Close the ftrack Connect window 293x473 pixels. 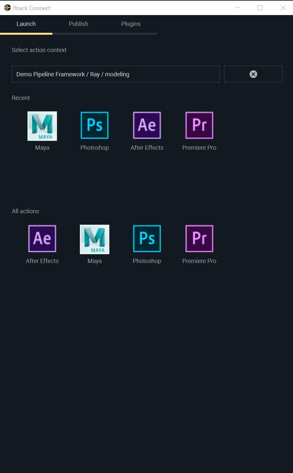283,8
